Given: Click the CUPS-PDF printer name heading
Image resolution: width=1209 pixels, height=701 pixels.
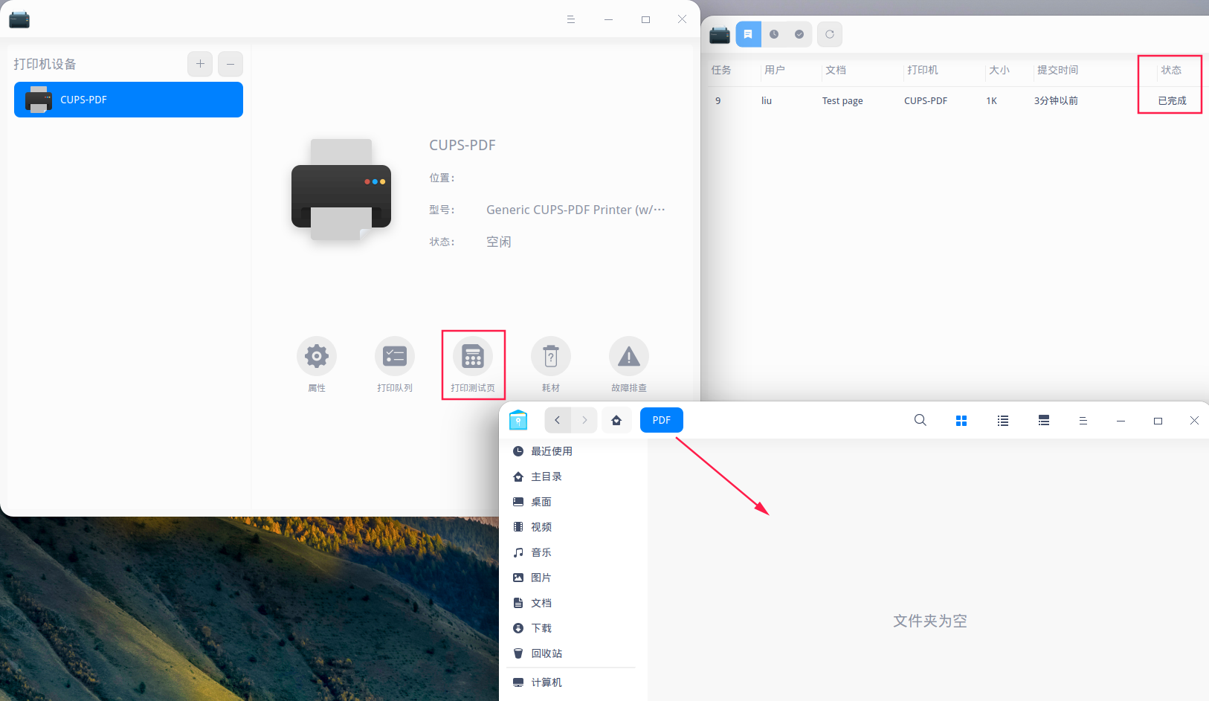Looking at the screenshot, I should [x=462, y=145].
